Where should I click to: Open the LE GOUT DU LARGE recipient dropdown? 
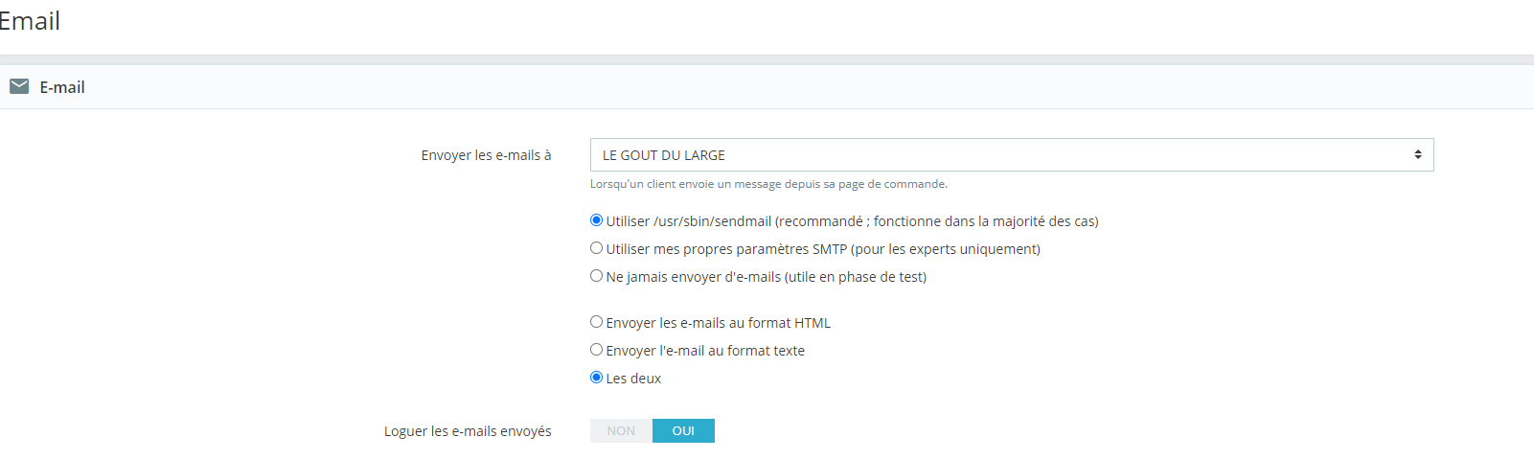1012,155
